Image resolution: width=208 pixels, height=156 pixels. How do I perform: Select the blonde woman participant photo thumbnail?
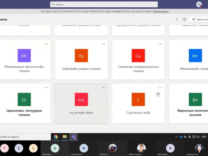[x=142, y=148]
